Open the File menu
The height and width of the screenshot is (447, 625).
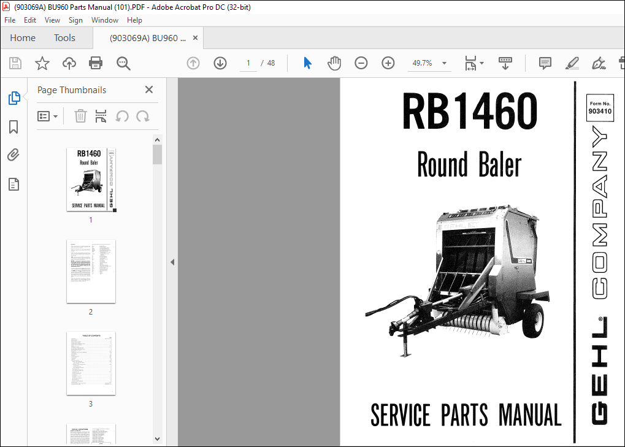(10, 20)
